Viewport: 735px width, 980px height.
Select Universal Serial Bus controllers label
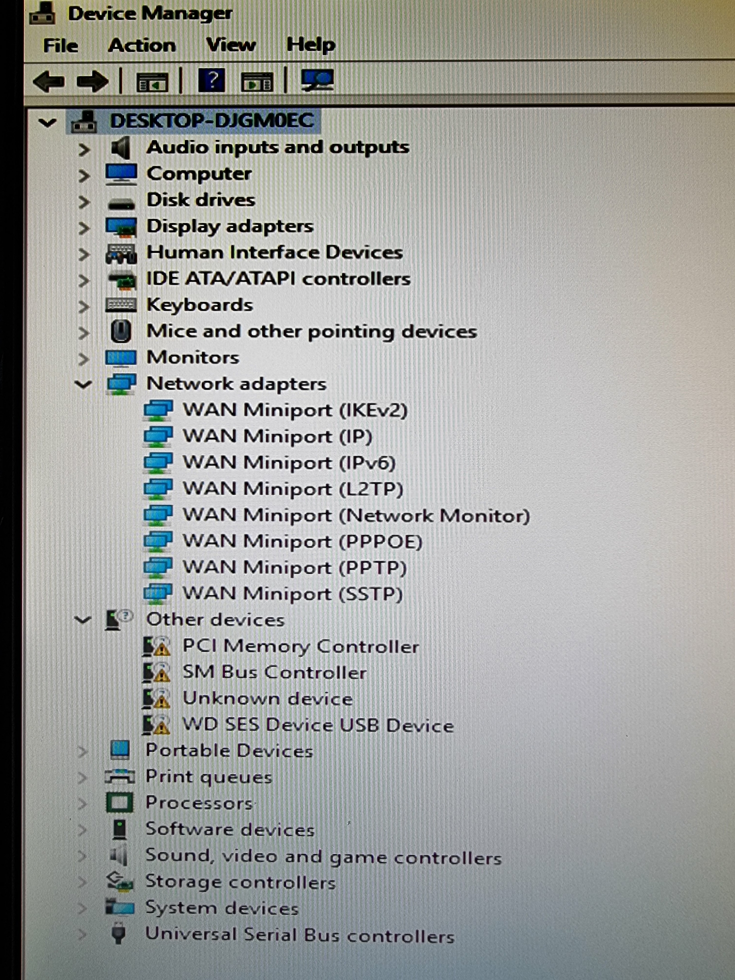pyautogui.click(x=300, y=936)
